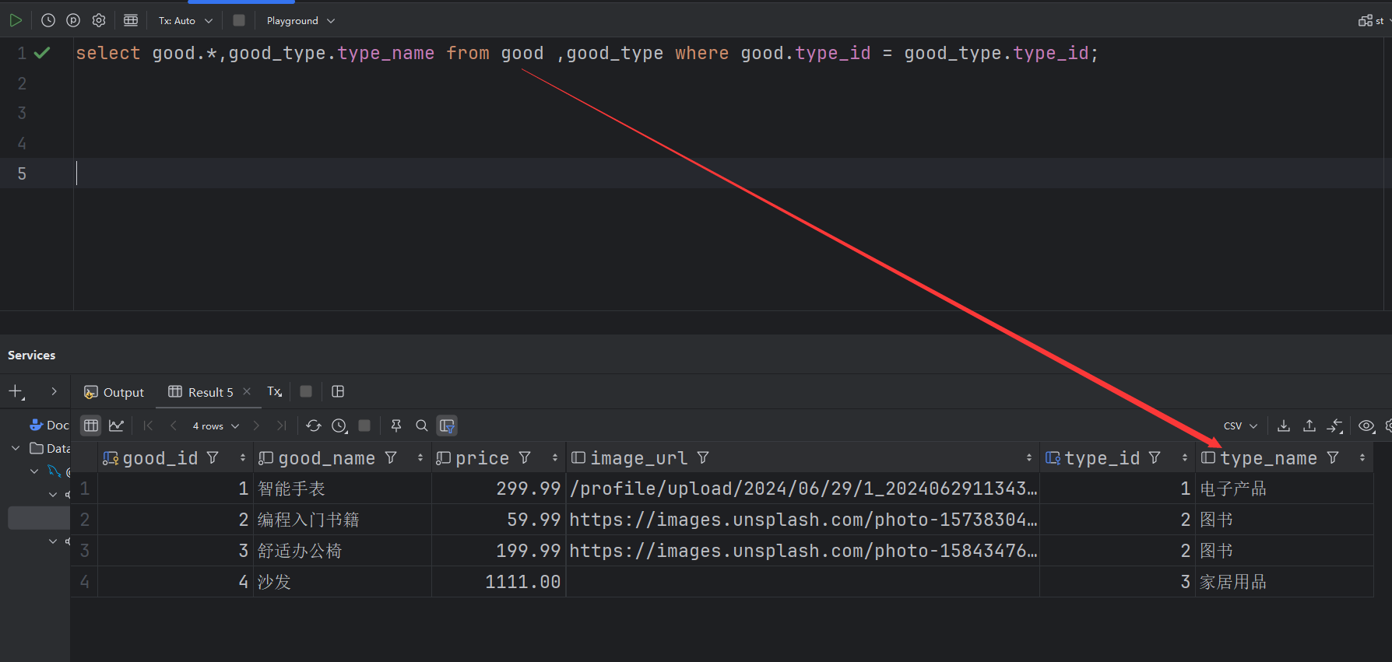This screenshot has width=1392, height=662.
Task: Toggle in-editor results table icon
Action: [x=131, y=20]
